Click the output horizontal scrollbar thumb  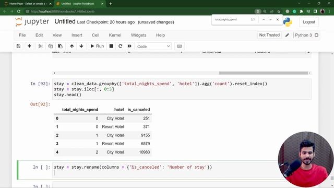263,73
